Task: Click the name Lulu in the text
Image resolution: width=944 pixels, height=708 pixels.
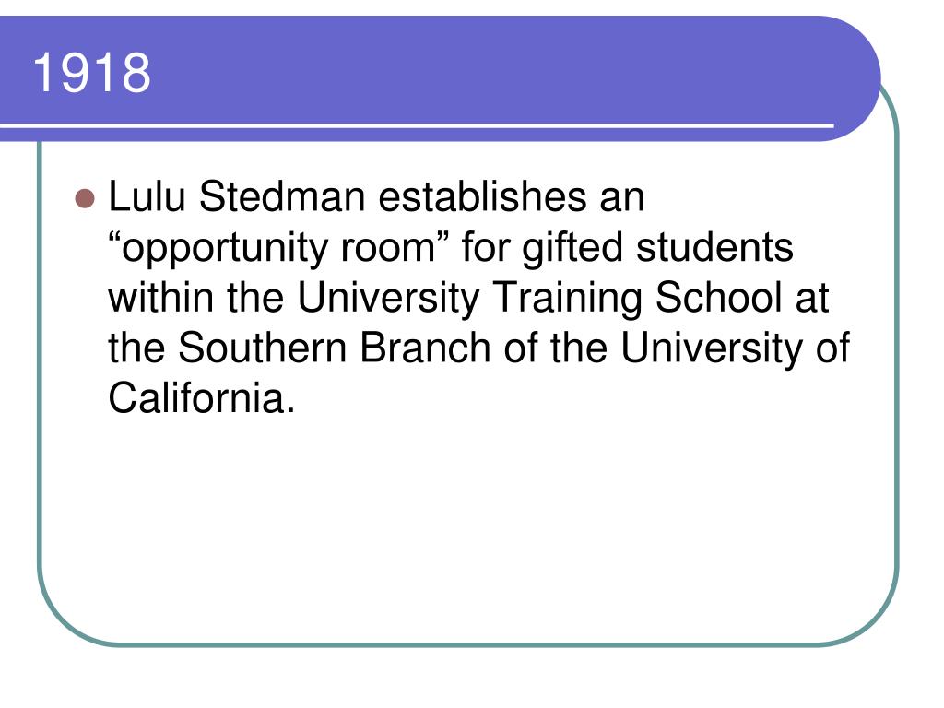Action: point(147,196)
